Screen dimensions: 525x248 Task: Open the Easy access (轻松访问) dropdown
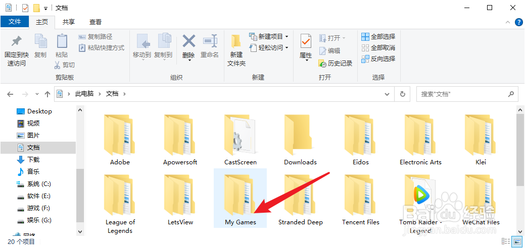[x=269, y=48]
